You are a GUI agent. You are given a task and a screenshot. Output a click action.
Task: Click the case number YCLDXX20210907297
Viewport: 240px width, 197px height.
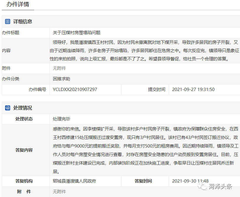(75, 90)
